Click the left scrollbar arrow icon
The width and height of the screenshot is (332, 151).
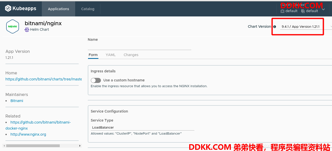(4, 146)
